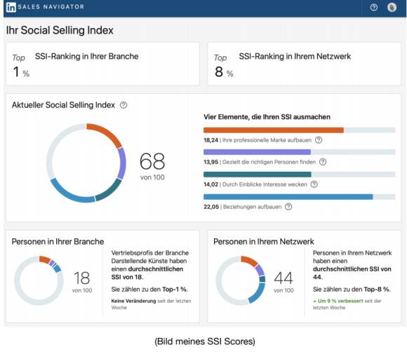Click SSI-Ranking in Ihrer Branche label

(x=87, y=56)
